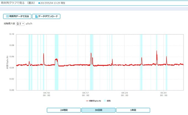This screenshot has width=188, height=115.
Task: Click the 縦軸最大値 label
Action: point(9,23)
